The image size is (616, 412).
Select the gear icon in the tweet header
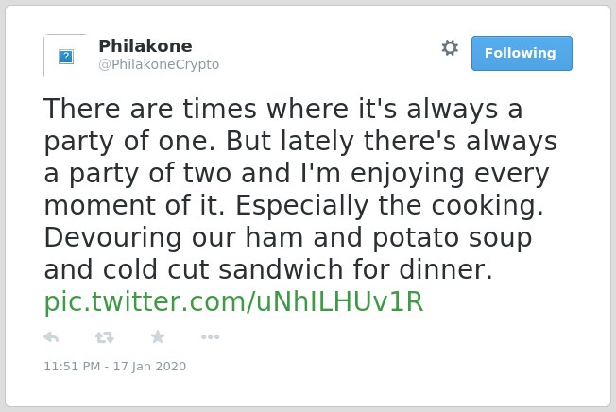450,48
